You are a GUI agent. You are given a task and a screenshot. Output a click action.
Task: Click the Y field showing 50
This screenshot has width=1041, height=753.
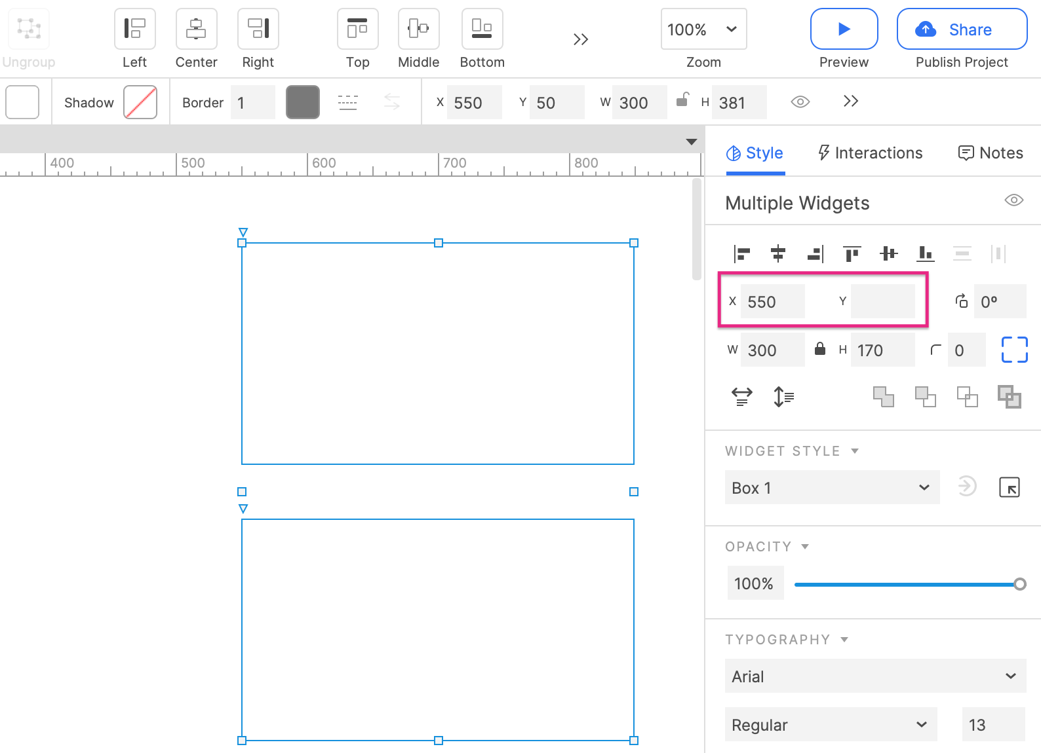pyautogui.click(x=557, y=102)
